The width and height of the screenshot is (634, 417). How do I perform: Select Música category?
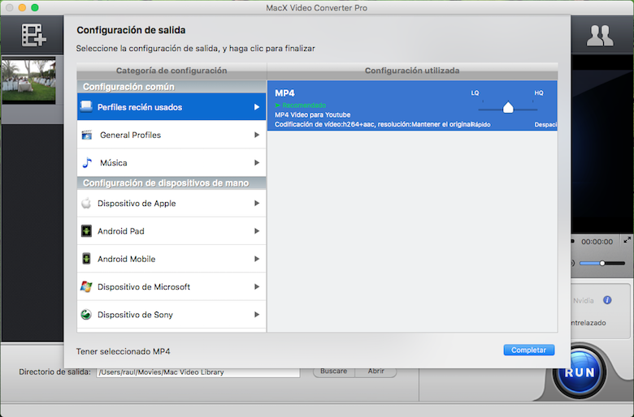172,163
